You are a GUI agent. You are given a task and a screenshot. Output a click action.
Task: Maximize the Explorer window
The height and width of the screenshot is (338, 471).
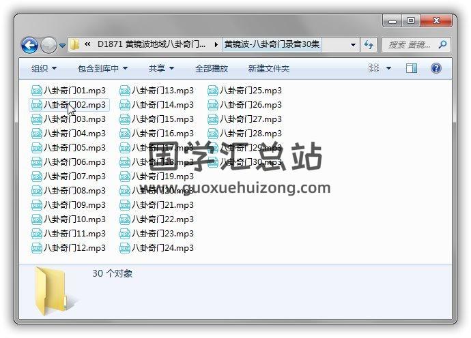click(x=411, y=20)
